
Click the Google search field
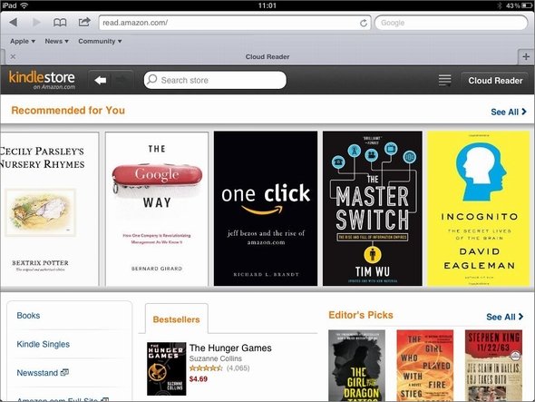(x=451, y=23)
